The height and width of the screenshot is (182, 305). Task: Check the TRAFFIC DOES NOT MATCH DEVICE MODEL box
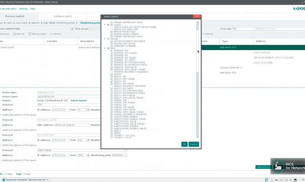pos(112,27)
